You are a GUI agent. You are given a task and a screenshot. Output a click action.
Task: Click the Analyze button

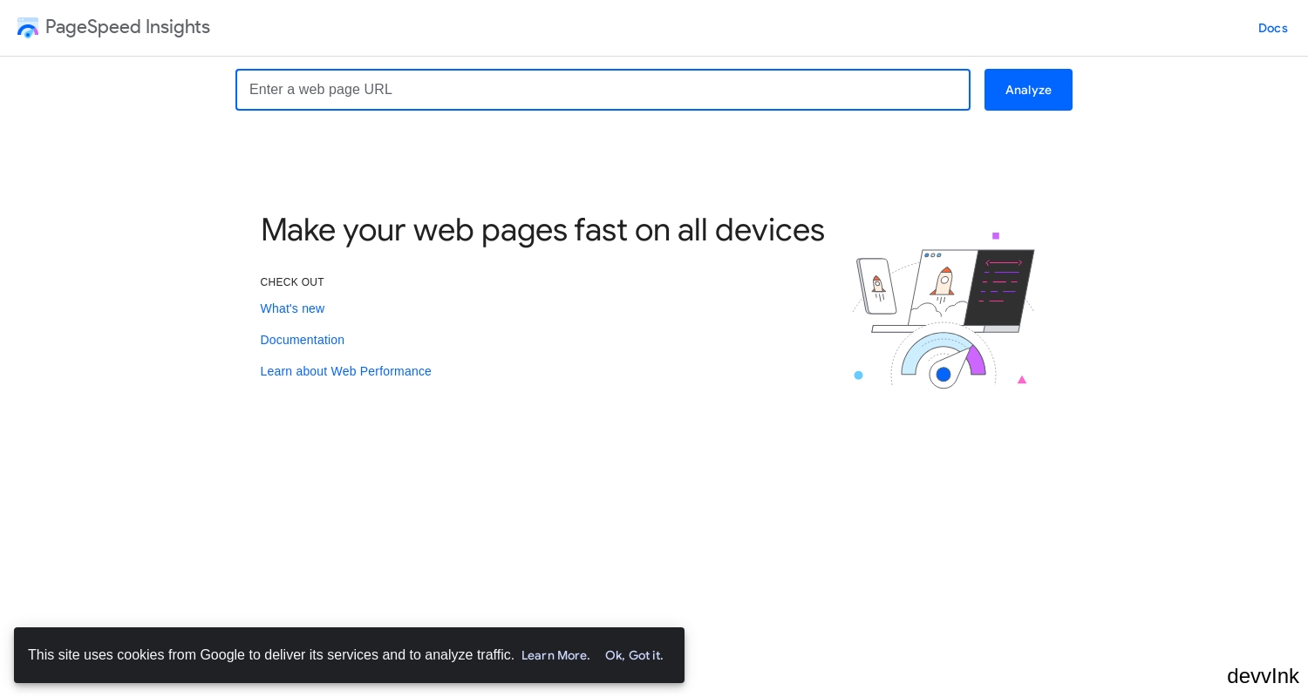coord(1028,90)
